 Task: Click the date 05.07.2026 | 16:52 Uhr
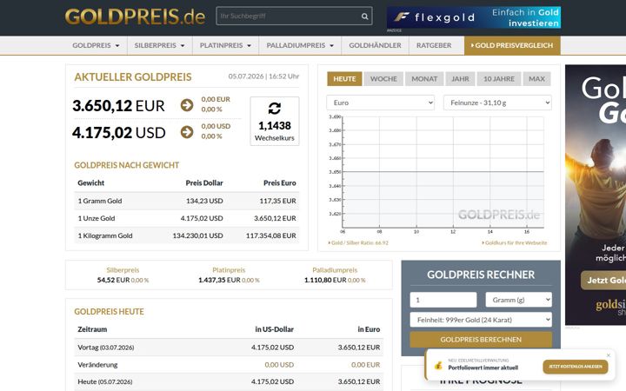coord(263,76)
